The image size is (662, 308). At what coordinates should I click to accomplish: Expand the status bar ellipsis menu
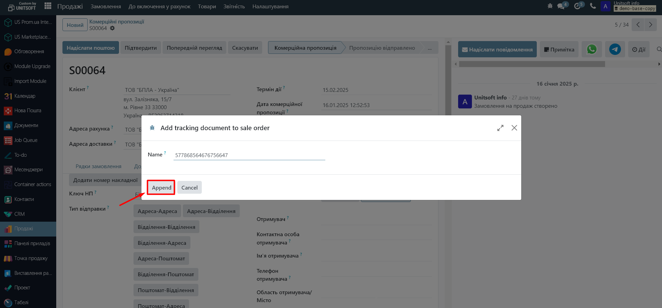tap(429, 48)
